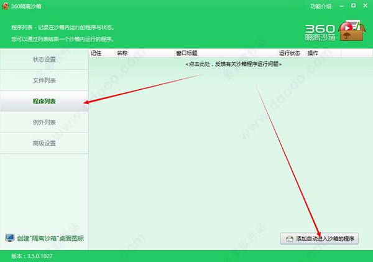Minimize the 360隔离沙箱 window
Image resolution: width=373 pixels, height=262 pixels.
click(342, 6)
